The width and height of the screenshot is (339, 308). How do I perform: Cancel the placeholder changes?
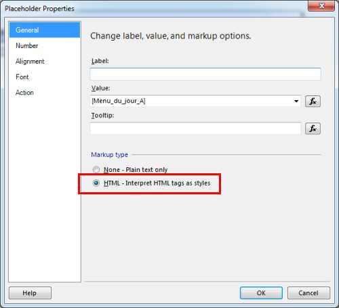pyautogui.click(x=308, y=293)
